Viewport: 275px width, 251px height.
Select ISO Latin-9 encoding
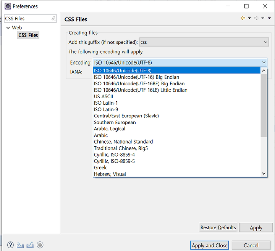point(176,109)
